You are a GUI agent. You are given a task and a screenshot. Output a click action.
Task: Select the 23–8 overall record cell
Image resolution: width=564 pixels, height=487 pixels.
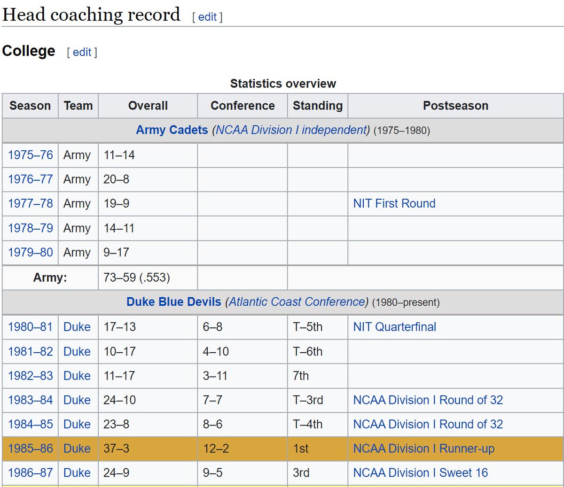(148, 425)
